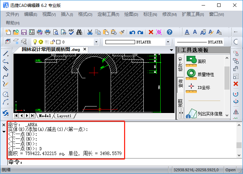Open the 扩展工具(X) menu

pos(193,14)
